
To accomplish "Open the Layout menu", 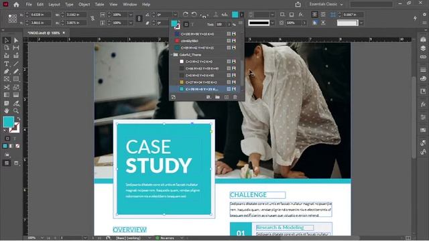I will (x=54, y=5).
